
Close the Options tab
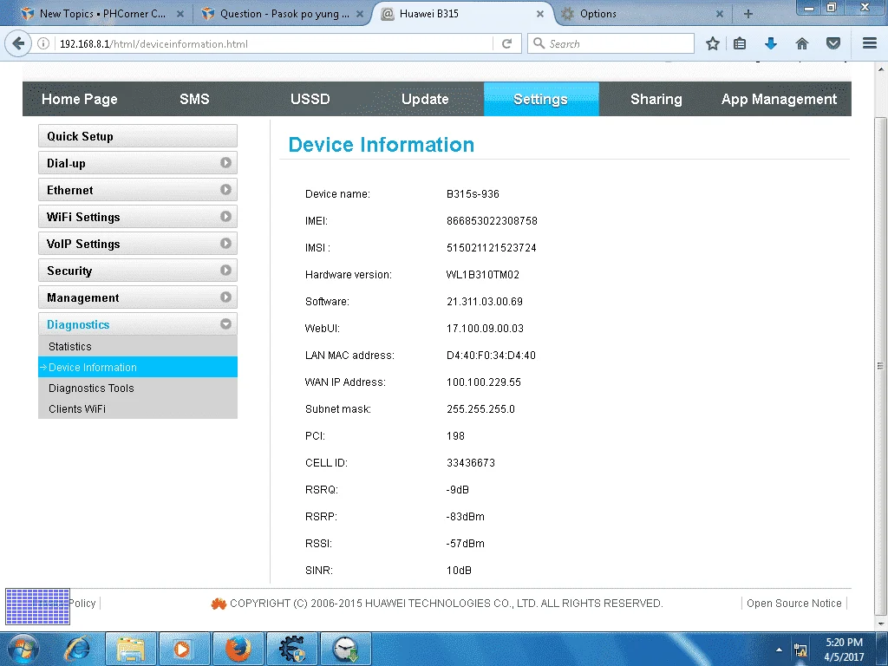(719, 14)
